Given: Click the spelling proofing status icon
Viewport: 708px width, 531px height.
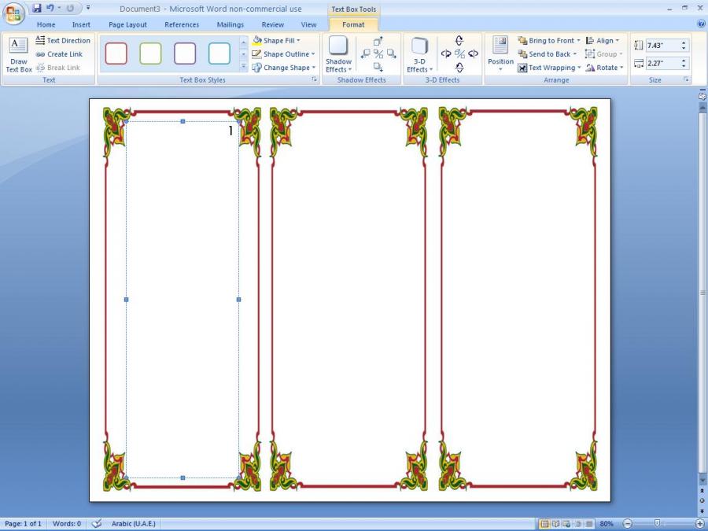Looking at the screenshot, I should 97,523.
